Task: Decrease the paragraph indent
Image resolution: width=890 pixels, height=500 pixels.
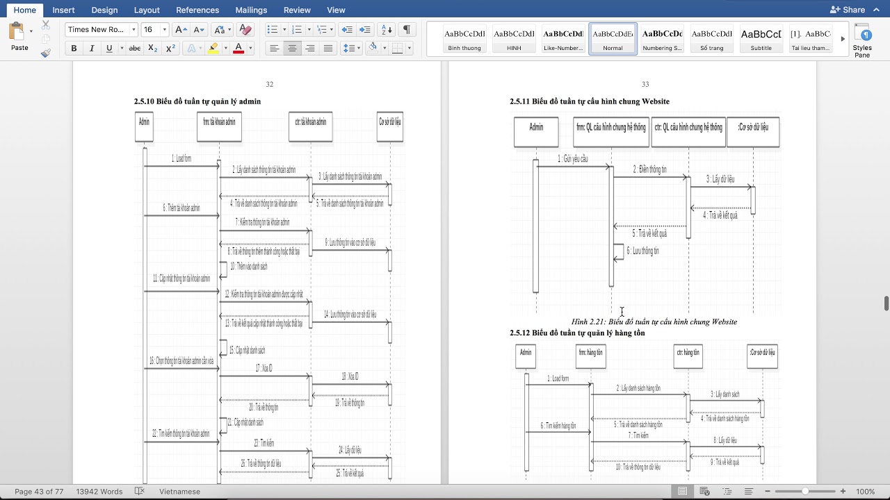Action: (346, 30)
